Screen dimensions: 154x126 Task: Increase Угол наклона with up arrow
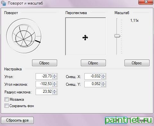pos(55,83)
